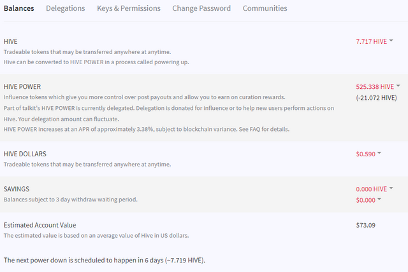The height and width of the screenshot is (272, 408).
Task: Go to Change Password tab
Action: point(201,8)
